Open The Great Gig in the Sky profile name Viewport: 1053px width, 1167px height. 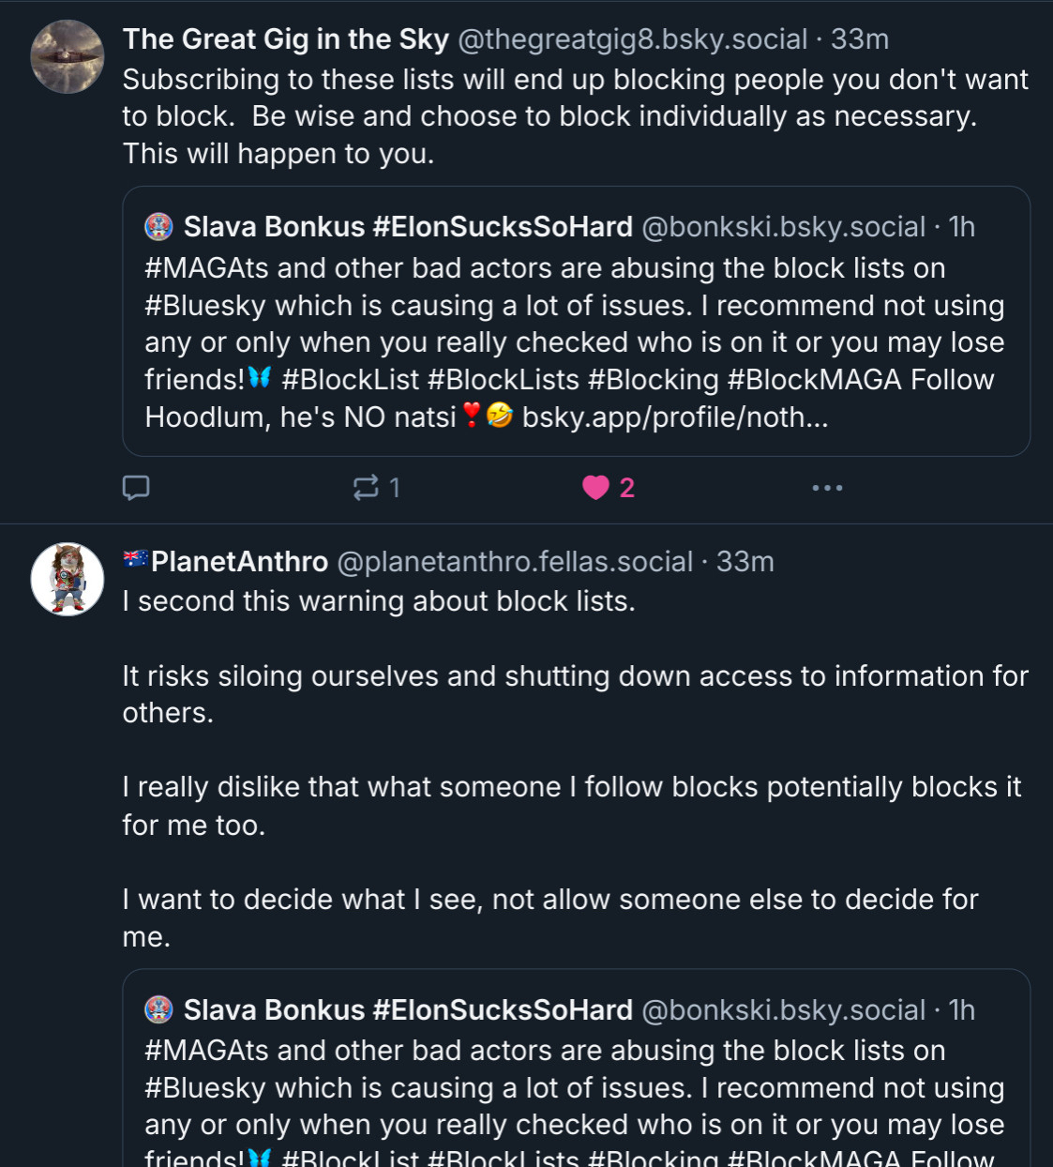pyautogui.click(x=286, y=39)
